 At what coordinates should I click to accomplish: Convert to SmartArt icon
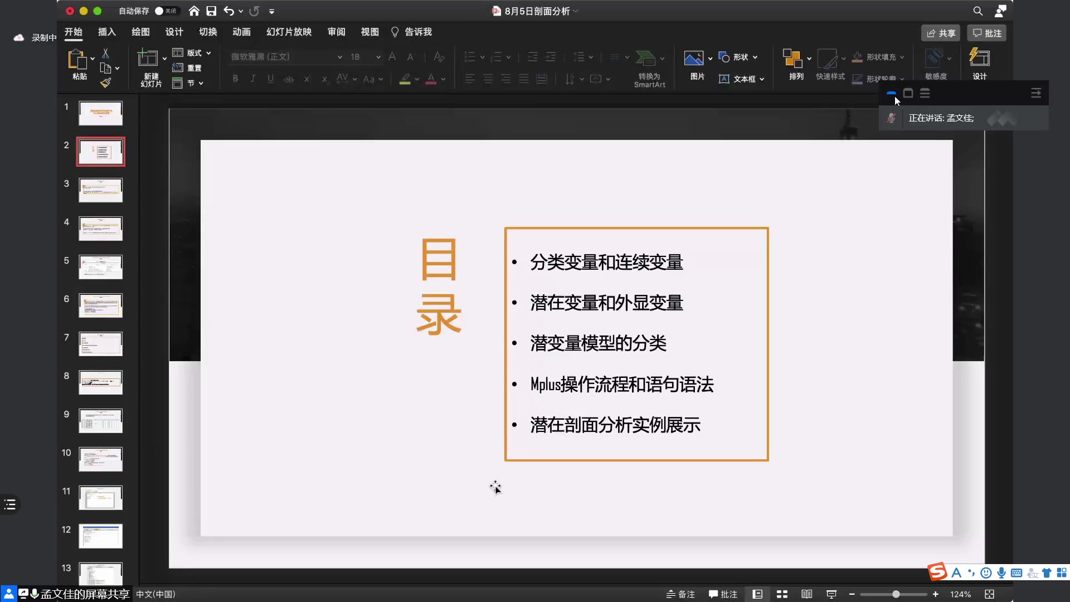point(645,58)
